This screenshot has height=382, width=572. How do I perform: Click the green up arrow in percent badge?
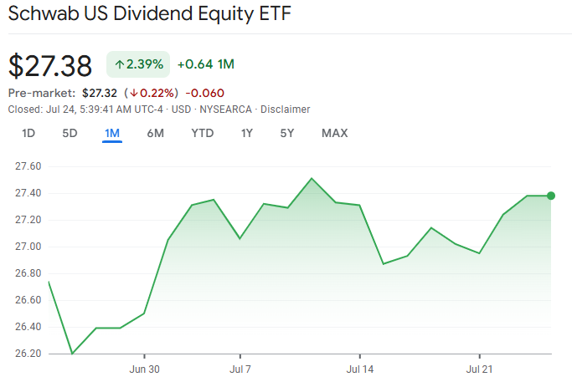(120, 65)
